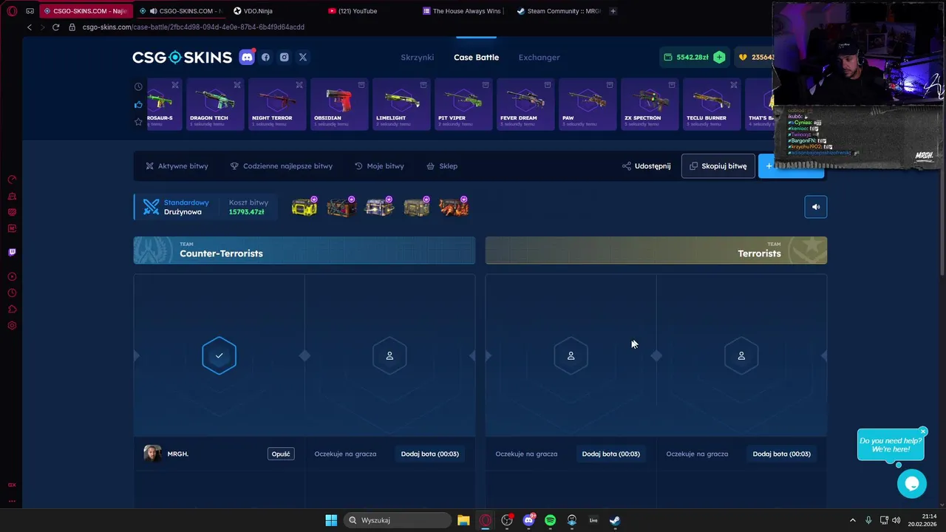Click the Windows Start button
Viewport: 946px width, 532px height.
pyautogui.click(x=331, y=520)
